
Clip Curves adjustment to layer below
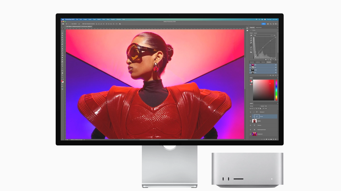coord(266,60)
